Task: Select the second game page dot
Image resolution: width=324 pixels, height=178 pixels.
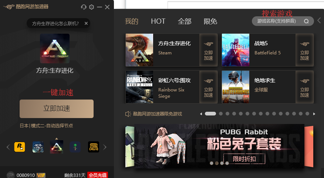Action: tap(221, 114)
